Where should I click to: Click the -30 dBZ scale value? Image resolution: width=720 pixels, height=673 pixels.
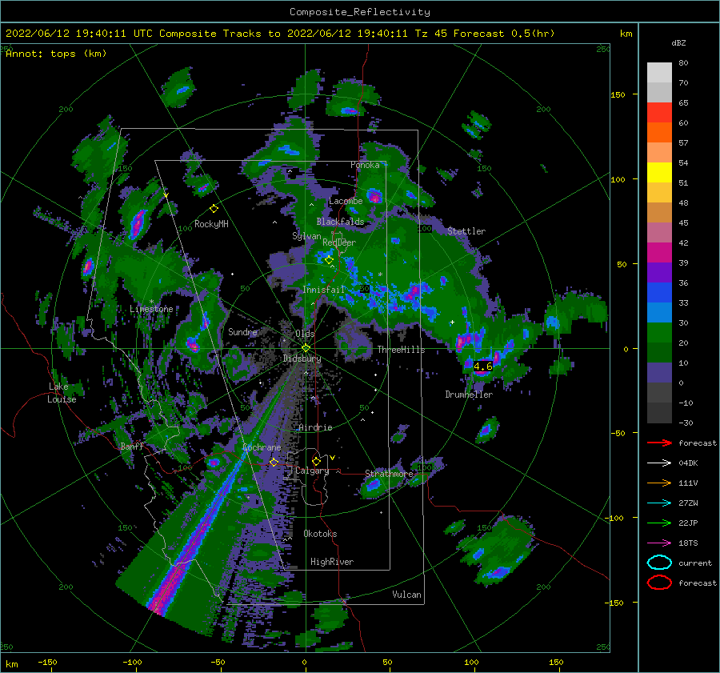click(686, 423)
